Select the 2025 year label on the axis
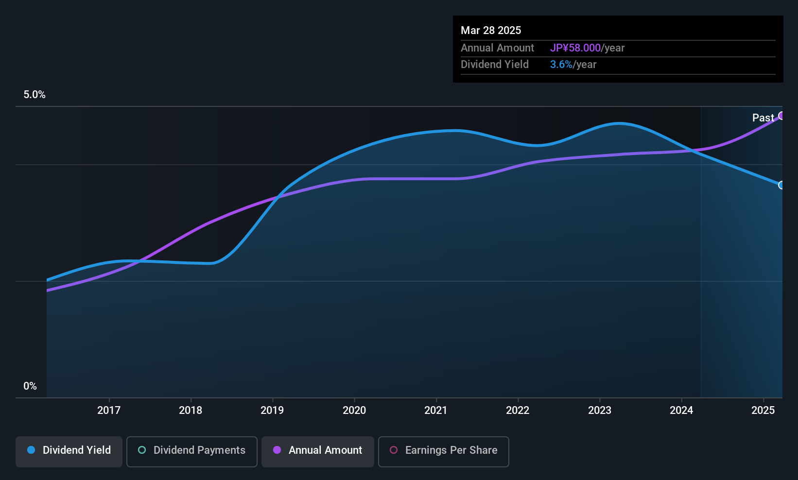Screen dimensions: 798x480 point(763,410)
